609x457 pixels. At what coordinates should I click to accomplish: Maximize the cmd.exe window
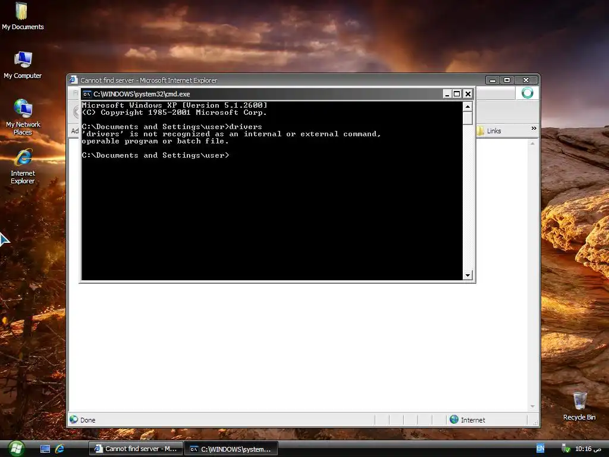pyautogui.click(x=457, y=94)
